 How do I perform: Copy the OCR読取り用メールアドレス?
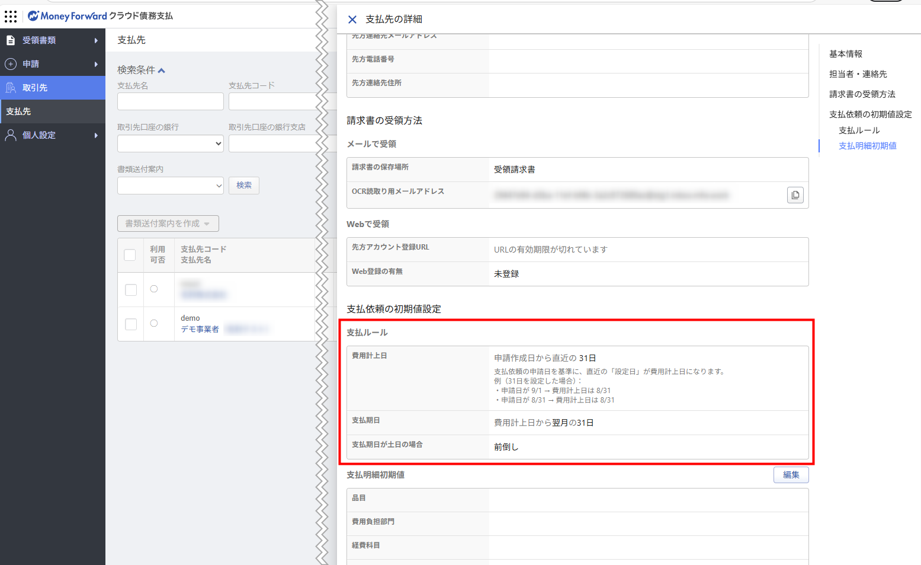tap(795, 195)
